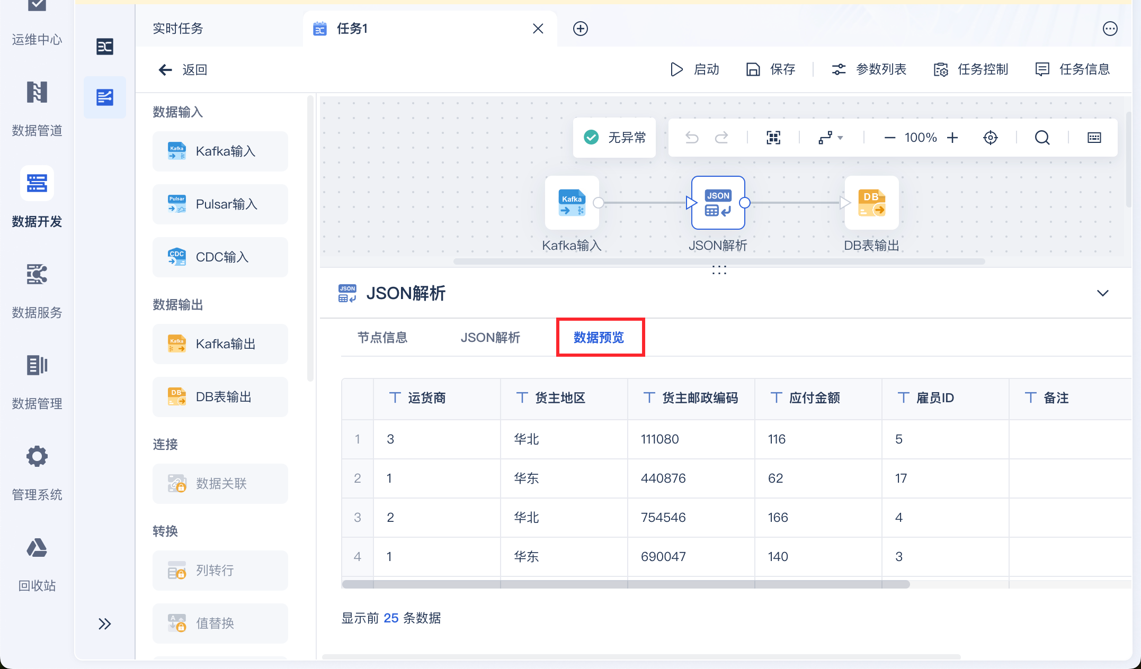Screen dimensions: 1141x669
Task: Expand the sidebar with double-chevron icon
Action: (104, 624)
